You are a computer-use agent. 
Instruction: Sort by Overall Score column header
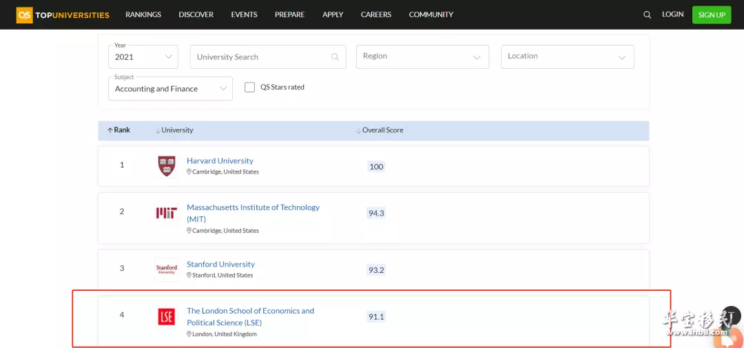[380, 130]
